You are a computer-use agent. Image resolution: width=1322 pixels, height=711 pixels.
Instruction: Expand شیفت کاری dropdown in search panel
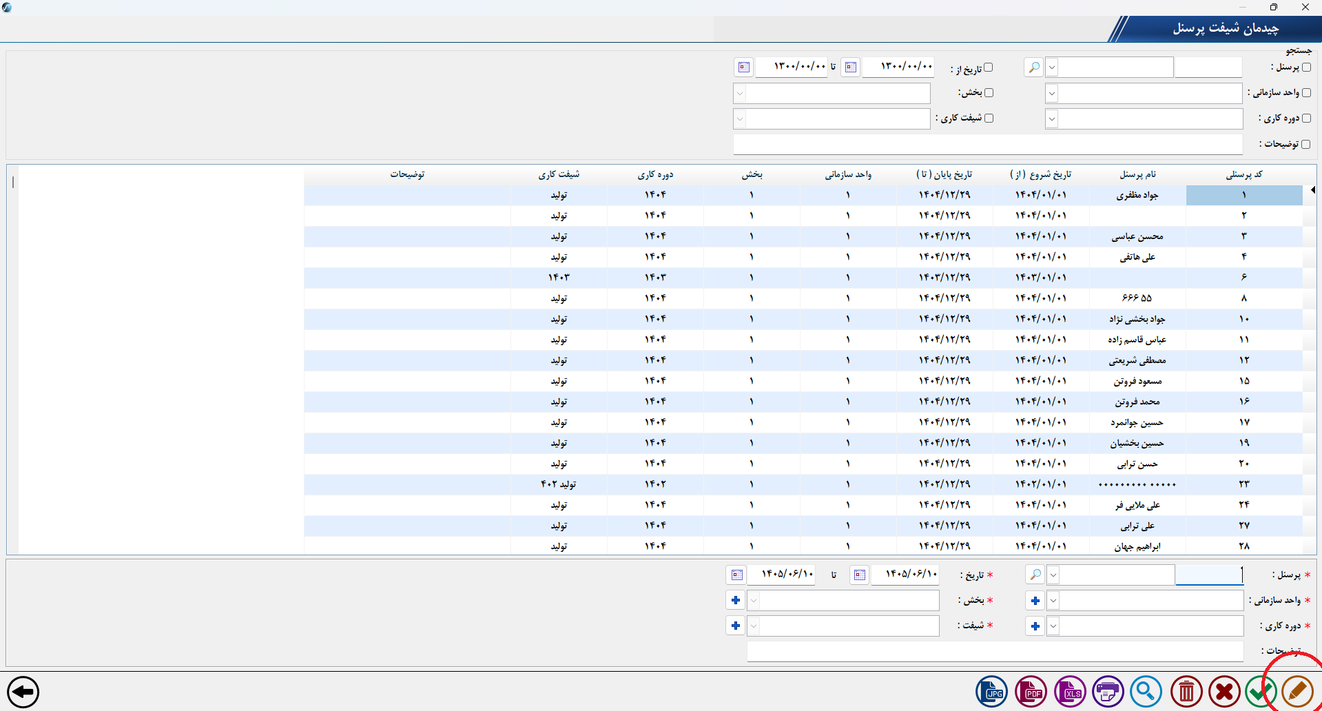(x=740, y=118)
